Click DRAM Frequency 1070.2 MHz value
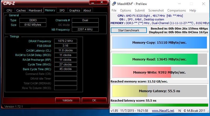Viewport: 210px width, 116px height. (66, 41)
